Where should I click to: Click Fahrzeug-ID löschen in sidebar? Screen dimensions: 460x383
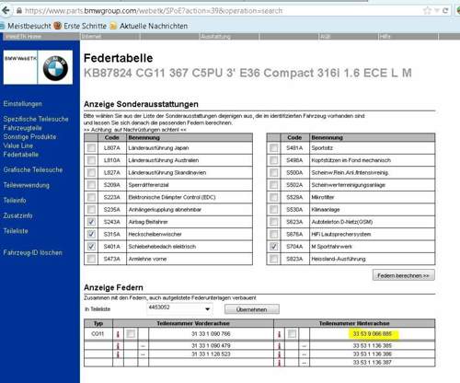(32, 252)
